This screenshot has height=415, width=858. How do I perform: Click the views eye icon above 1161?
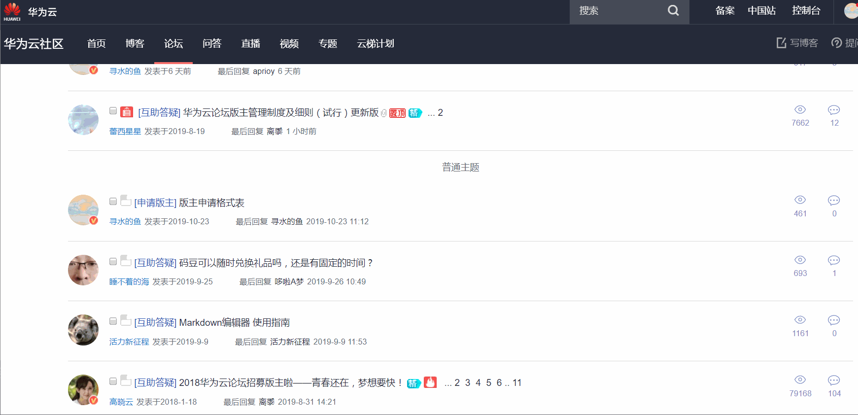pyautogui.click(x=800, y=320)
